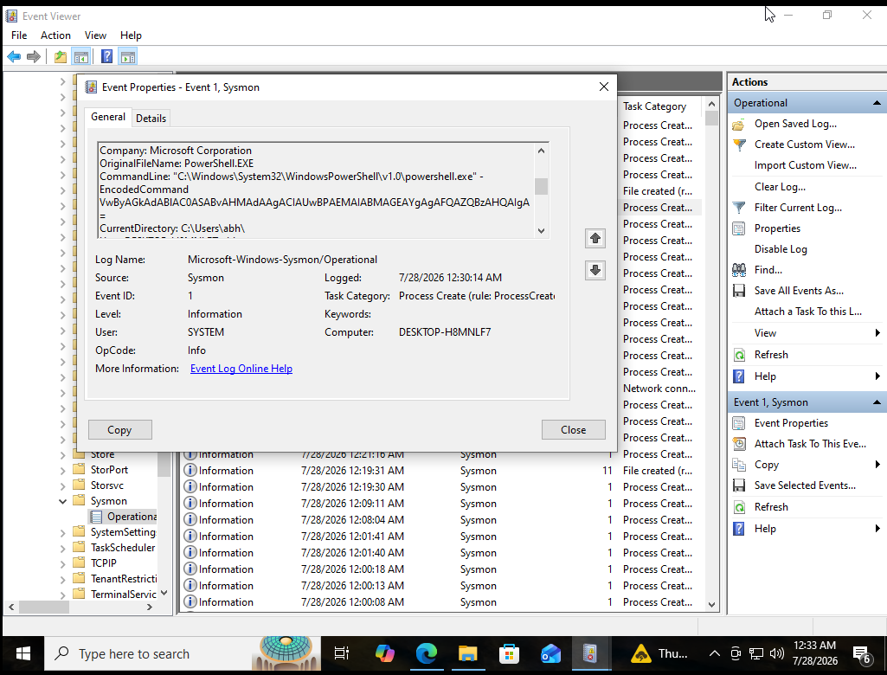The height and width of the screenshot is (675, 887).
Task: Open the Help menu
Action: pos(131,35)
